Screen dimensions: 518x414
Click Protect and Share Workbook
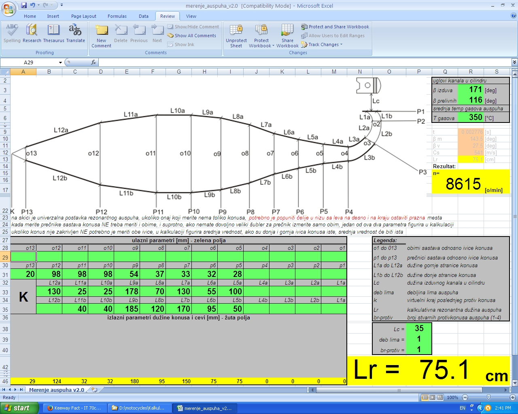(335, 27)
